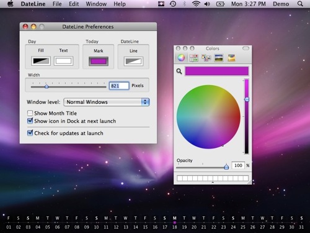Open the Apple menu
The width and height of the screenshot is (310, 233).
pyautogui.click(x=11, y=4)
